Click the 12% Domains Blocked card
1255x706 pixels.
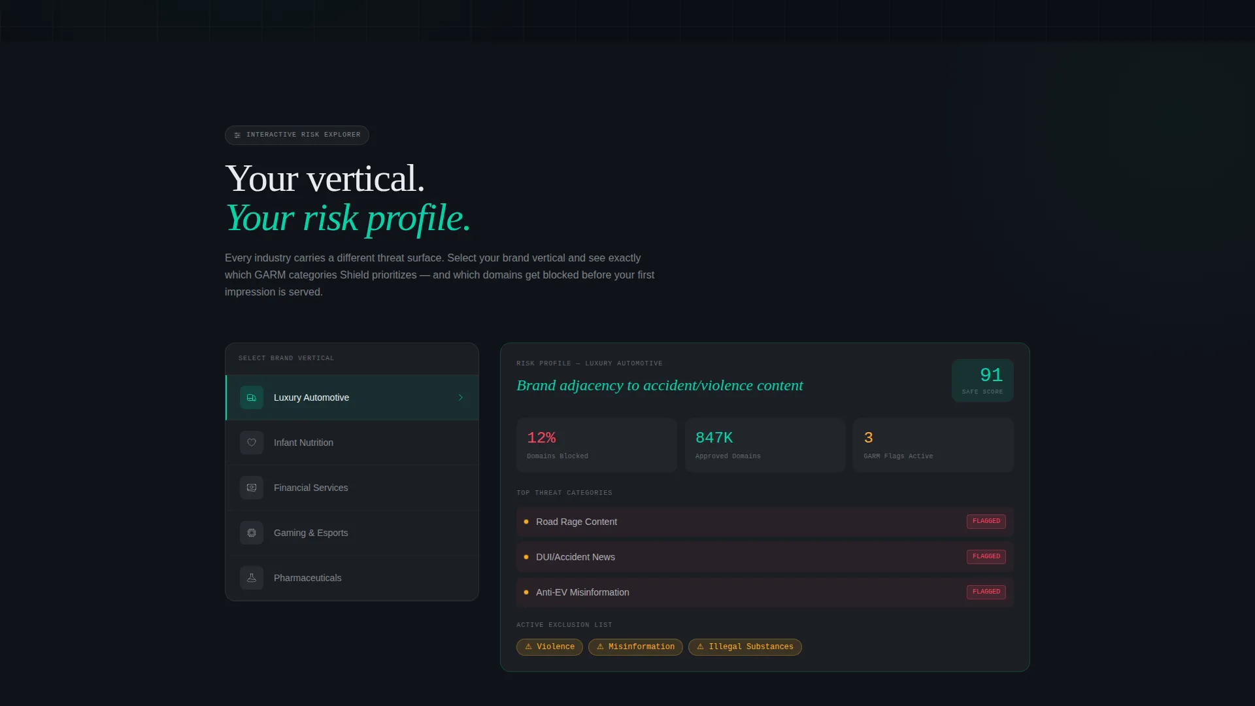click(597, 445)
